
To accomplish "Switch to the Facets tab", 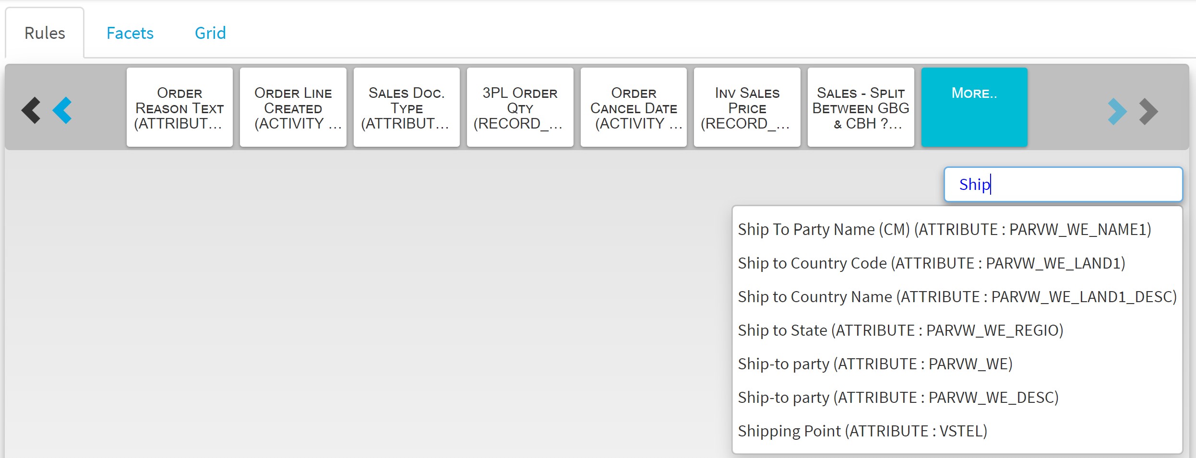I will (x=130, y=33).
